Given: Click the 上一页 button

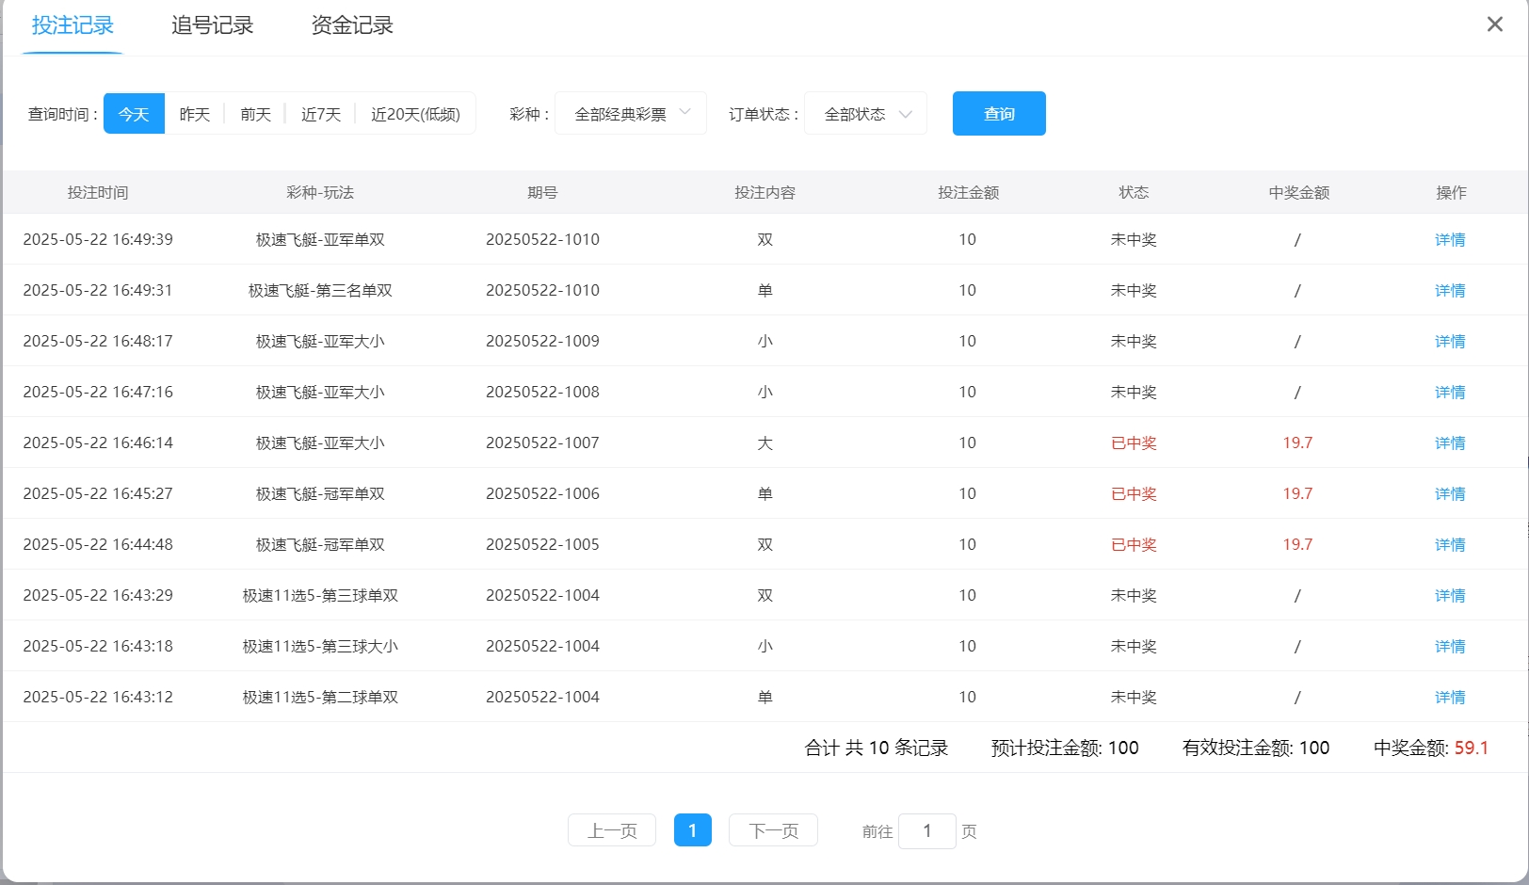Looking at the screenshot, I should (x=612, y=830).
